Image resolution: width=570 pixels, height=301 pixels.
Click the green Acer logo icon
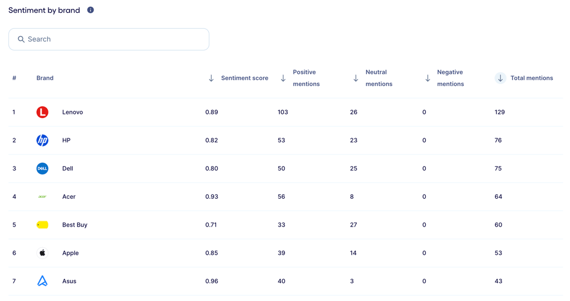42,197
